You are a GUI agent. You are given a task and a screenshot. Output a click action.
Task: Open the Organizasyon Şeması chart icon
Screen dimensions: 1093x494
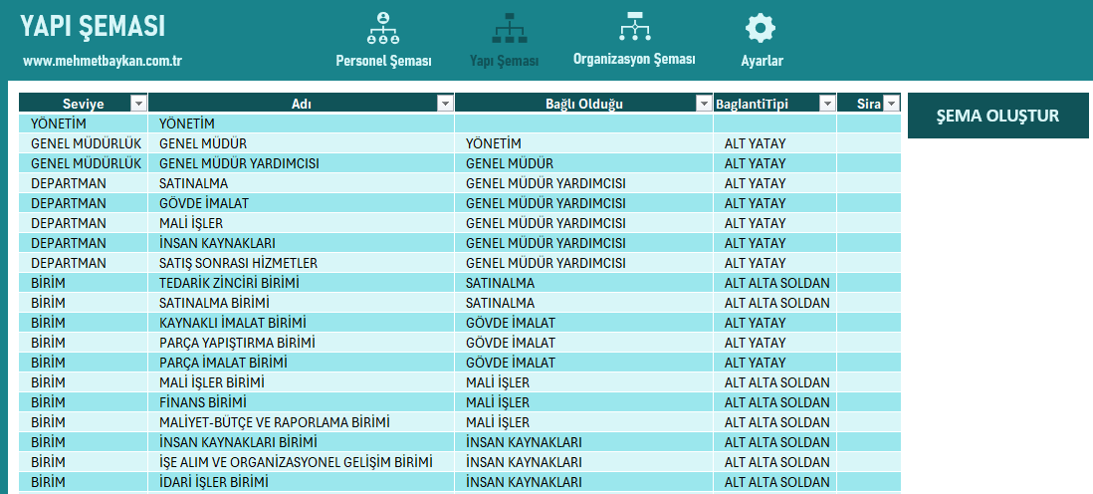point(634,27)
